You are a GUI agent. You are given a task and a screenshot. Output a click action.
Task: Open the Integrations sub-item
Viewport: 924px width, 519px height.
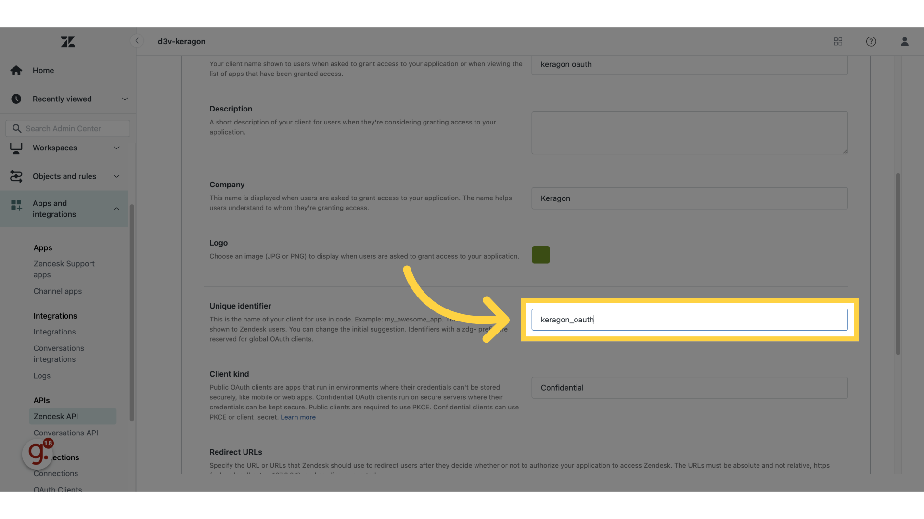54,332
